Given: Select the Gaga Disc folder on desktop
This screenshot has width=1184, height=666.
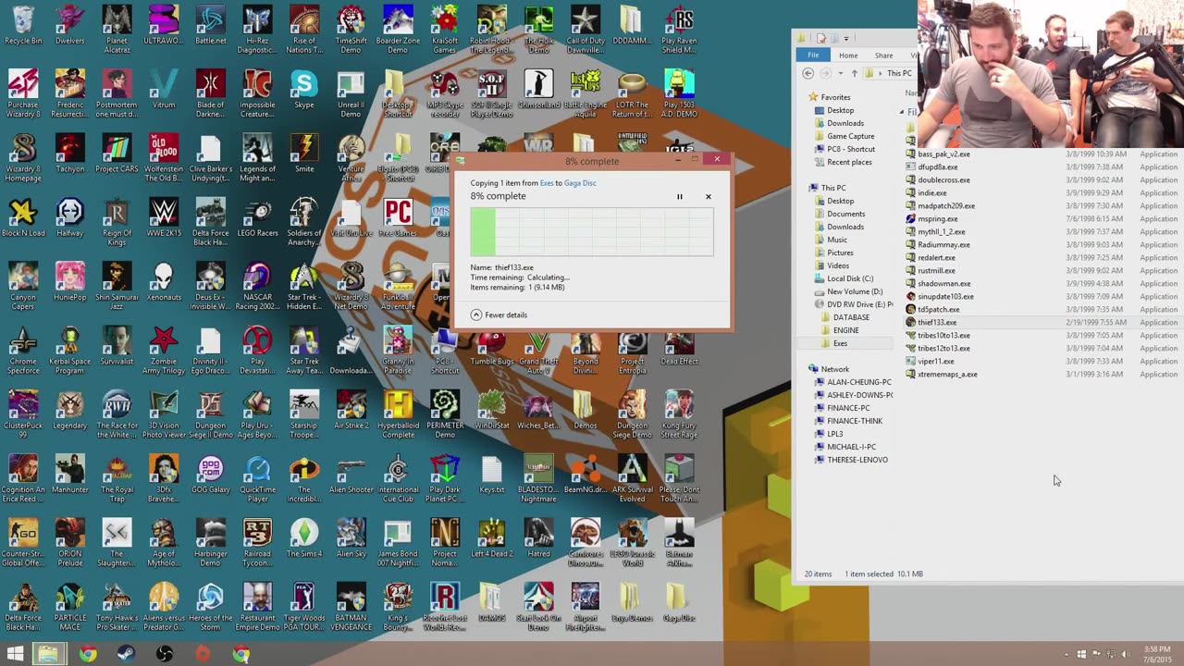Looking at the screenshot, I should 679,601.
